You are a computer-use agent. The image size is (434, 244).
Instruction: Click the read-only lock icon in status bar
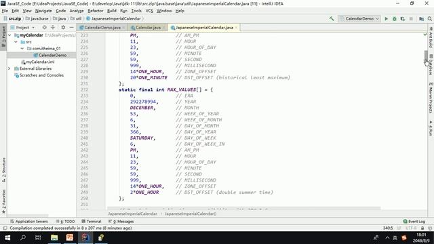point(422,228)
